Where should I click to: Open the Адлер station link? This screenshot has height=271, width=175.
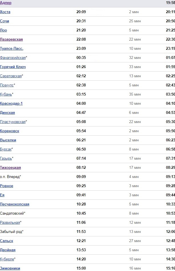[6, 3]
